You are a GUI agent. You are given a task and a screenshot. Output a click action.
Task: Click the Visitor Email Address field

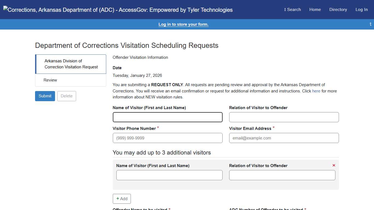[284, 138]
